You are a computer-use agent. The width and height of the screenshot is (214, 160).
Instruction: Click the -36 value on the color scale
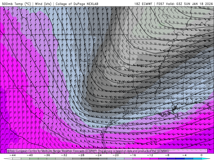pyautogui.click(x=47, y=155)
